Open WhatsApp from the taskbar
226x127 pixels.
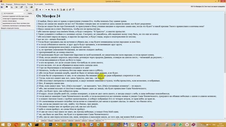tap(180, 125)
